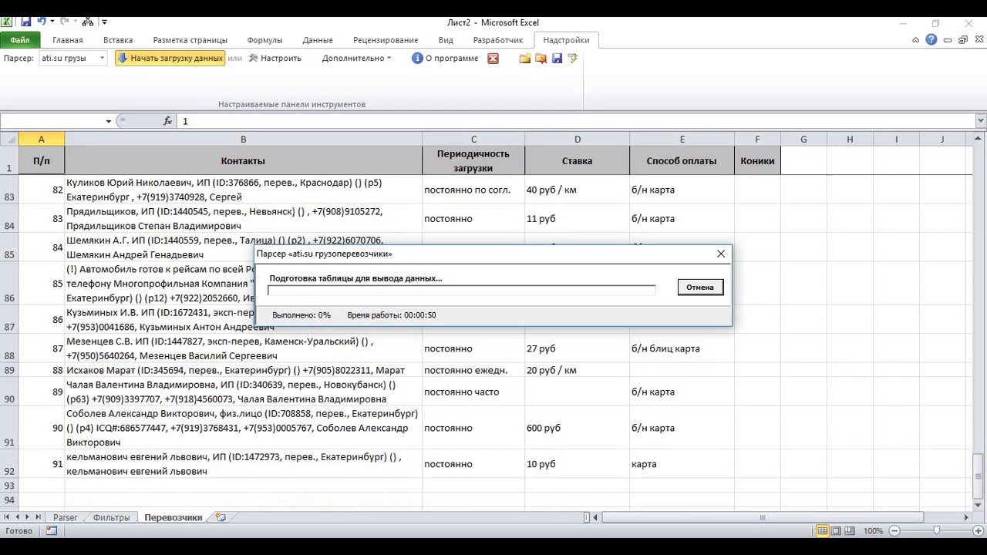
Task: Select the '600 руб' cell
Action: (577, 428)
